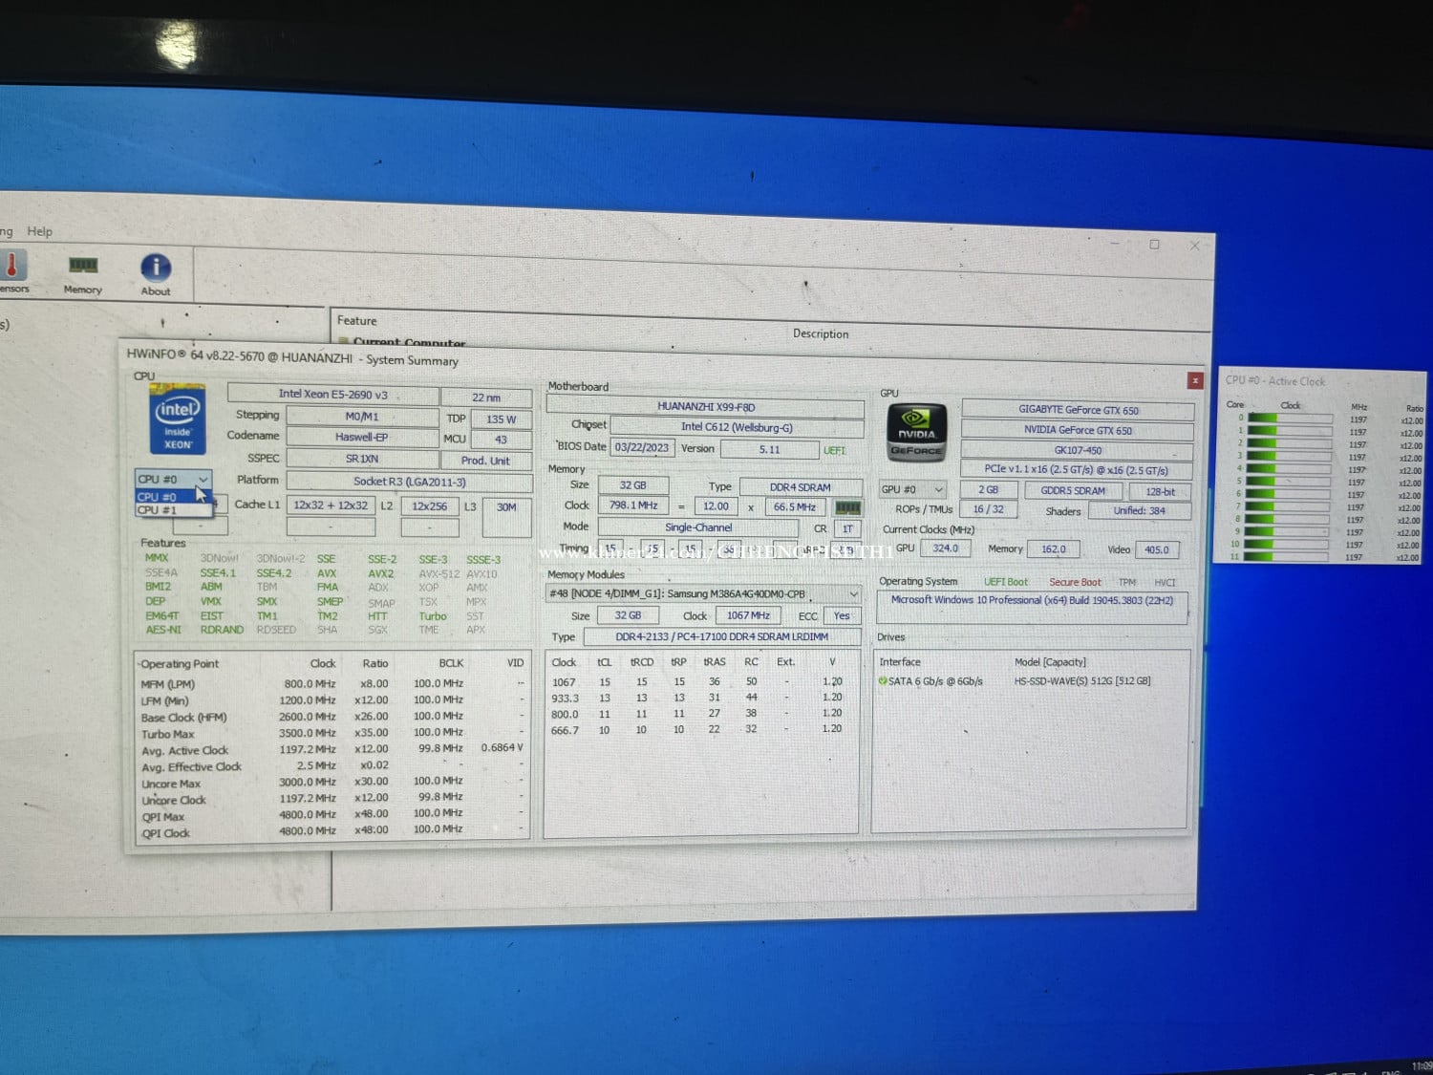Click the Intel Xeon E5-2690 v3 name field

pos(332,394)
